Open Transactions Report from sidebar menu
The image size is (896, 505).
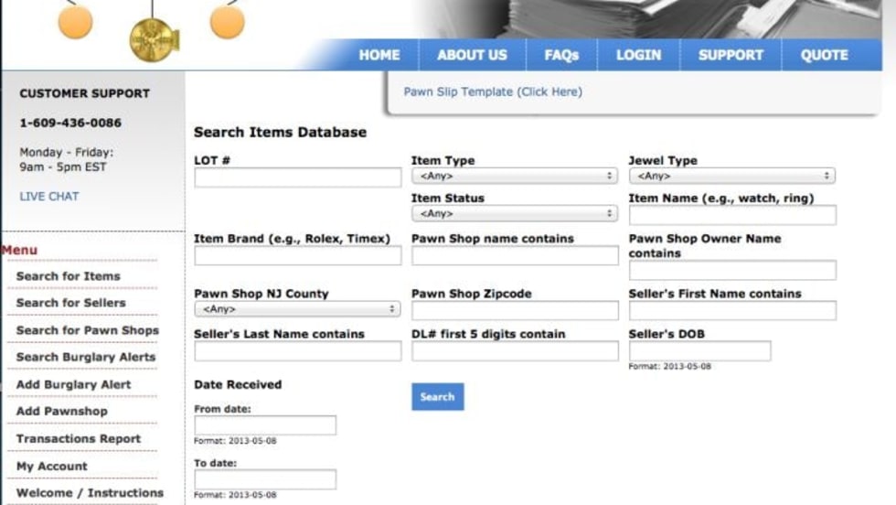79,438
